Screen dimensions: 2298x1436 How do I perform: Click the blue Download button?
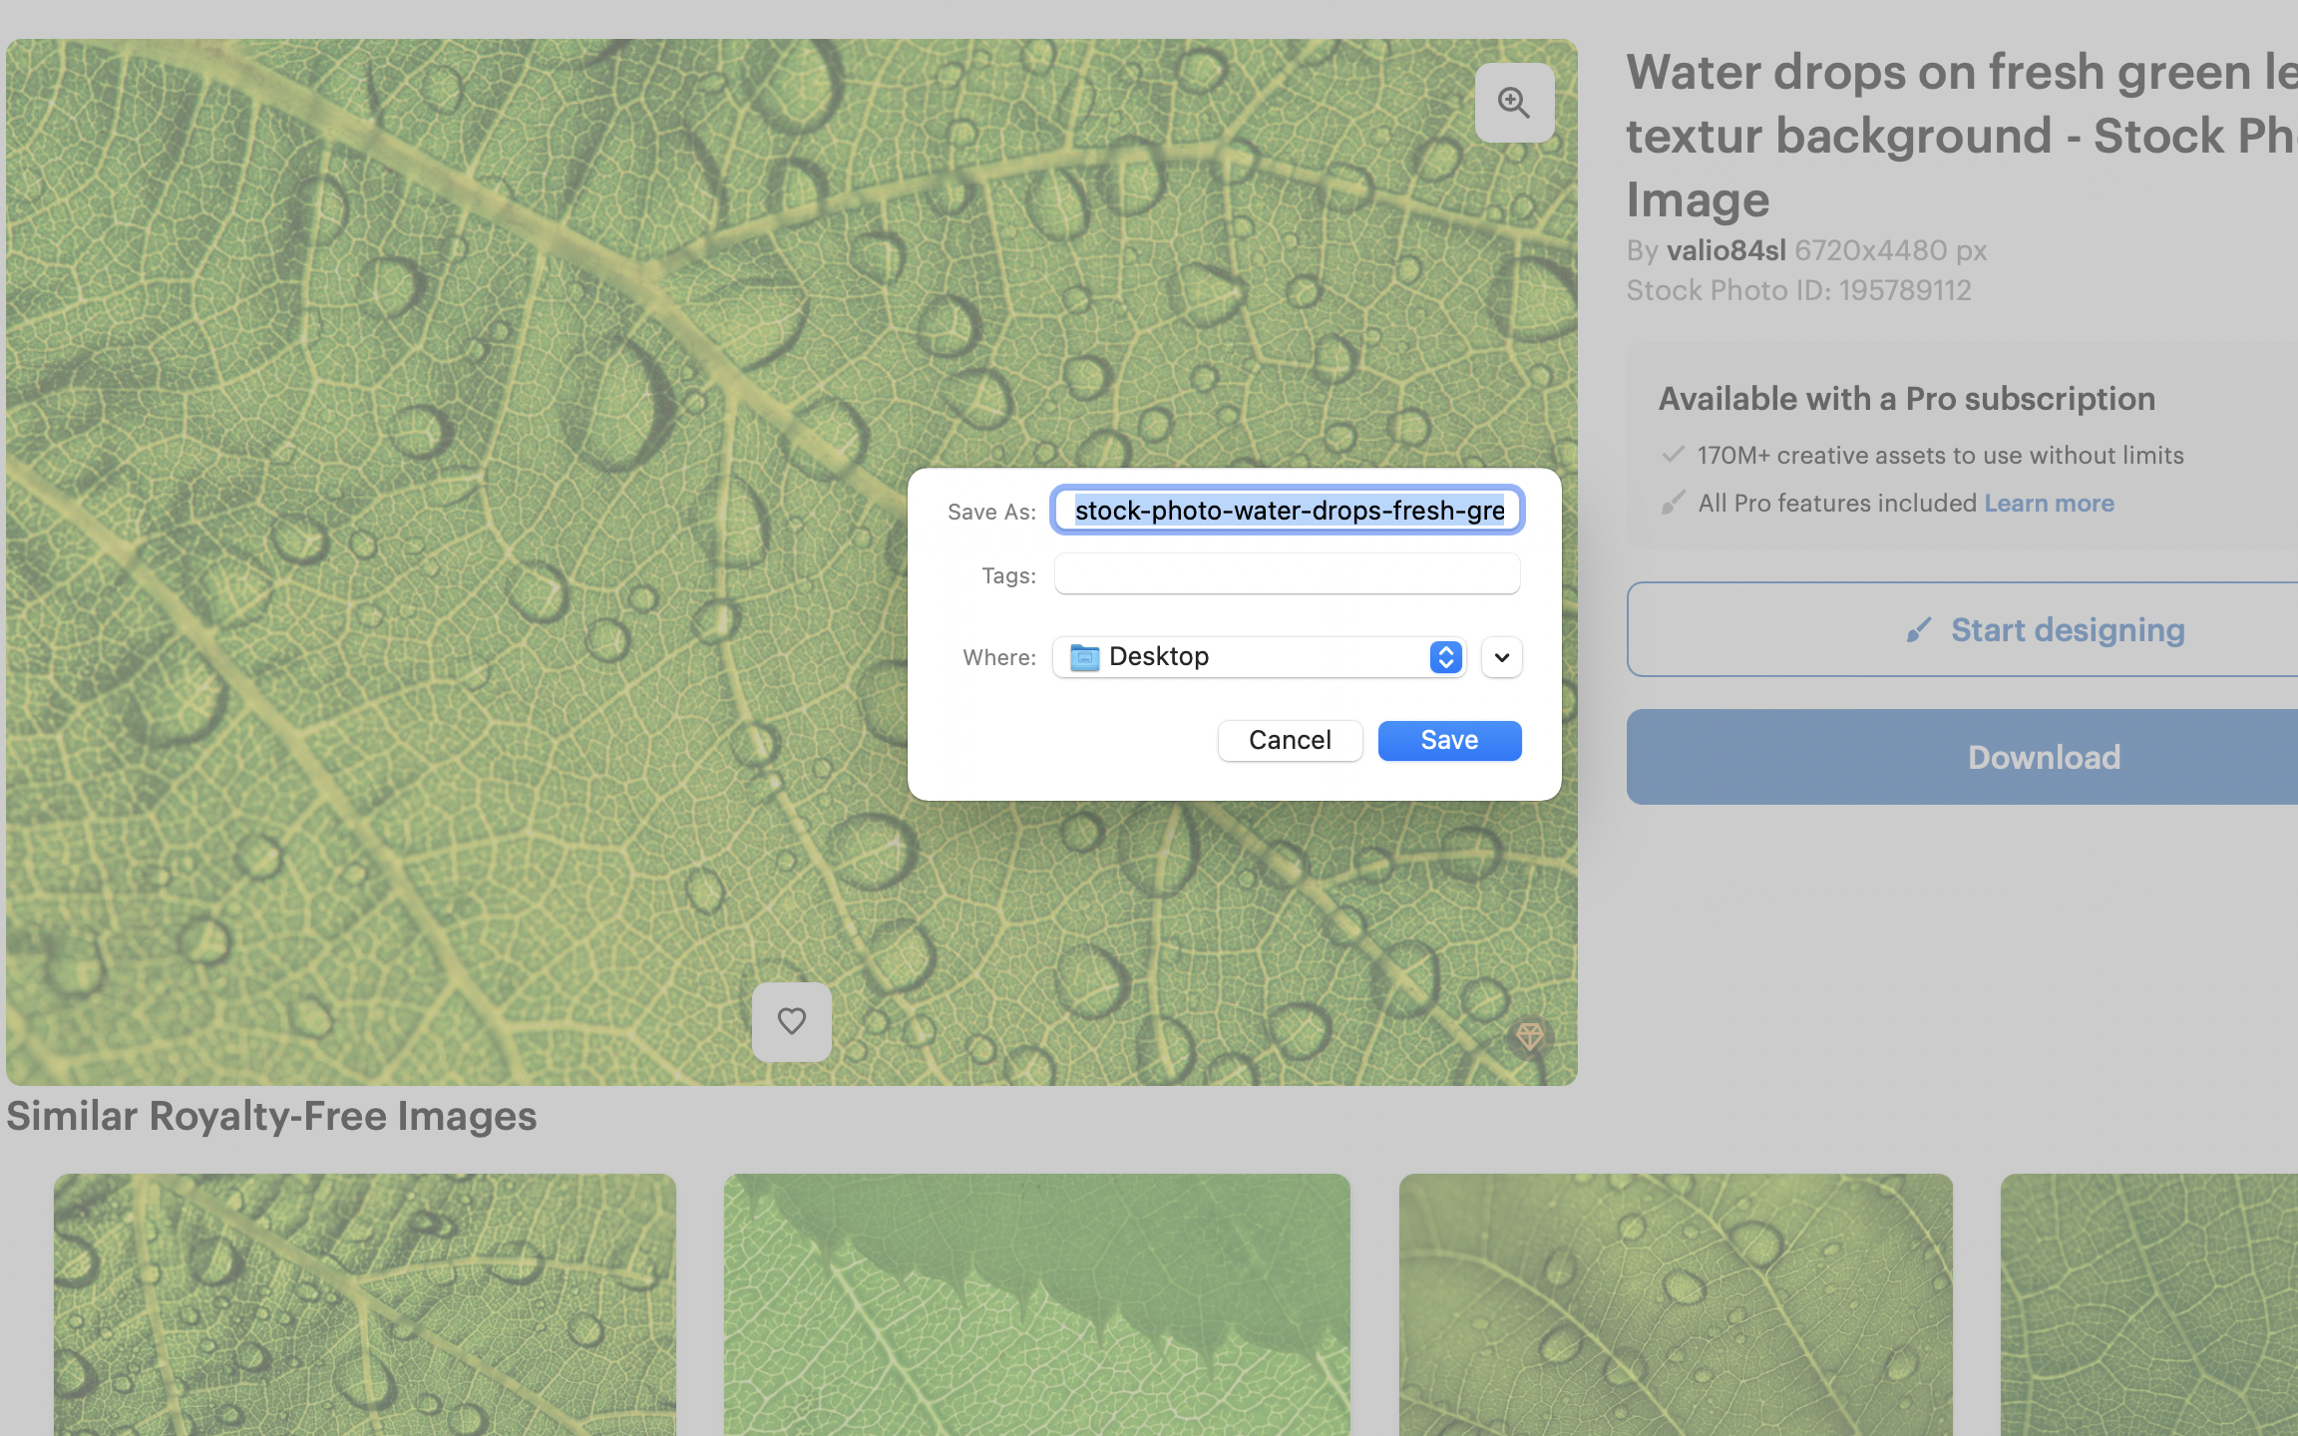tap(1963, 757)
